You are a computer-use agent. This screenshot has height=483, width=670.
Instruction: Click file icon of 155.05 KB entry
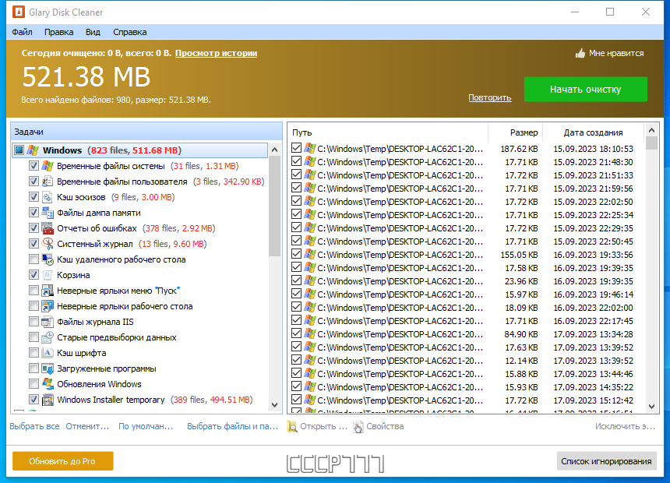coord(310,254)
